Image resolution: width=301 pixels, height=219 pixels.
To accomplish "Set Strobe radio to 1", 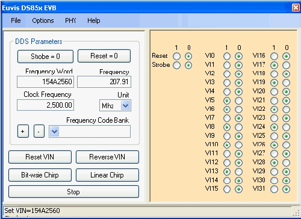I will tap(176, 65).
